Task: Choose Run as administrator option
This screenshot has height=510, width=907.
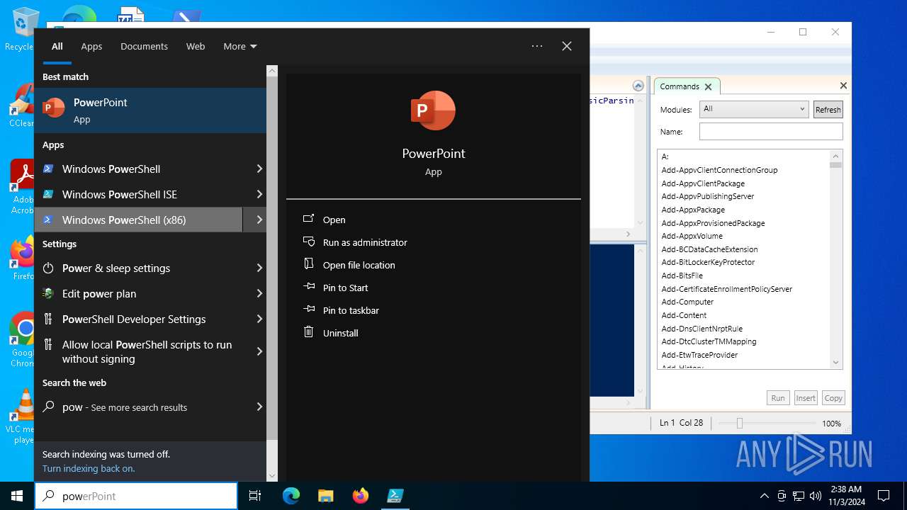Action: click(365, 242)
